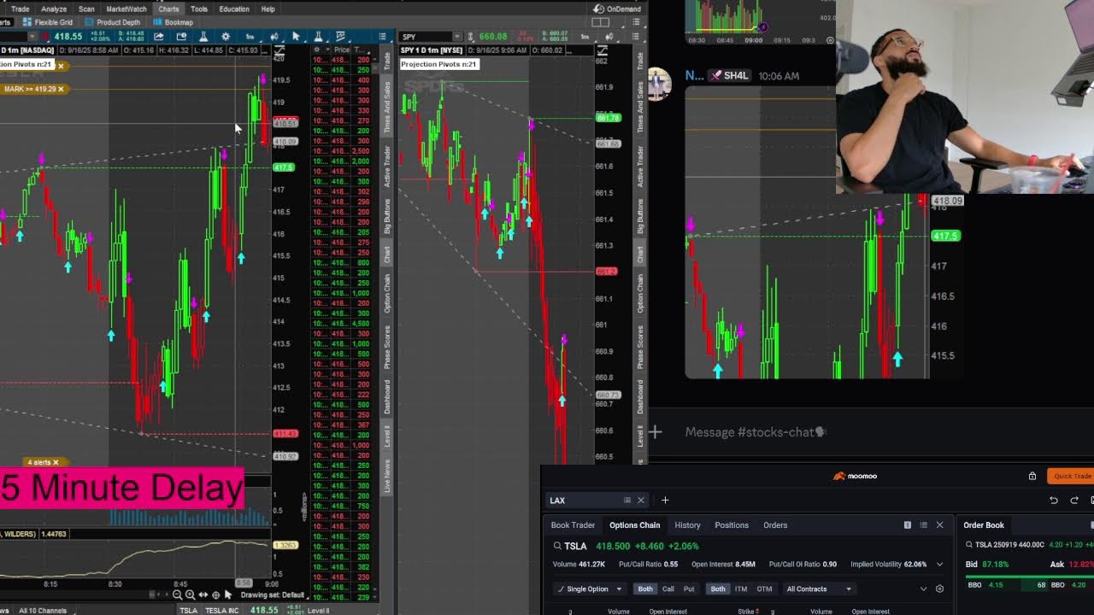Click the moomoo lock icon
Image resolution: width=1094 pixels, height=615 pixels.
[1032, 476]
